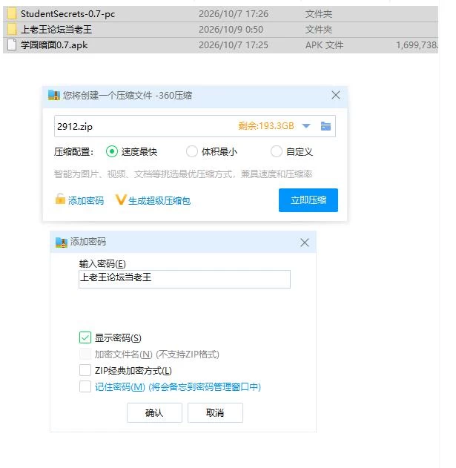Click the 剩余:193.3GB free space text
This screenshot has height=468, width=456.
266,126
